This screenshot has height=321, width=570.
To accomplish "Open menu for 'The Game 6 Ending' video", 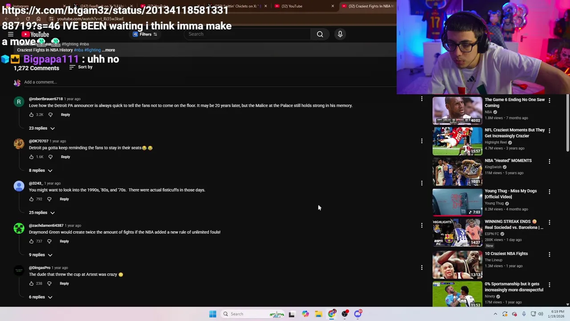I will point(550,100).
